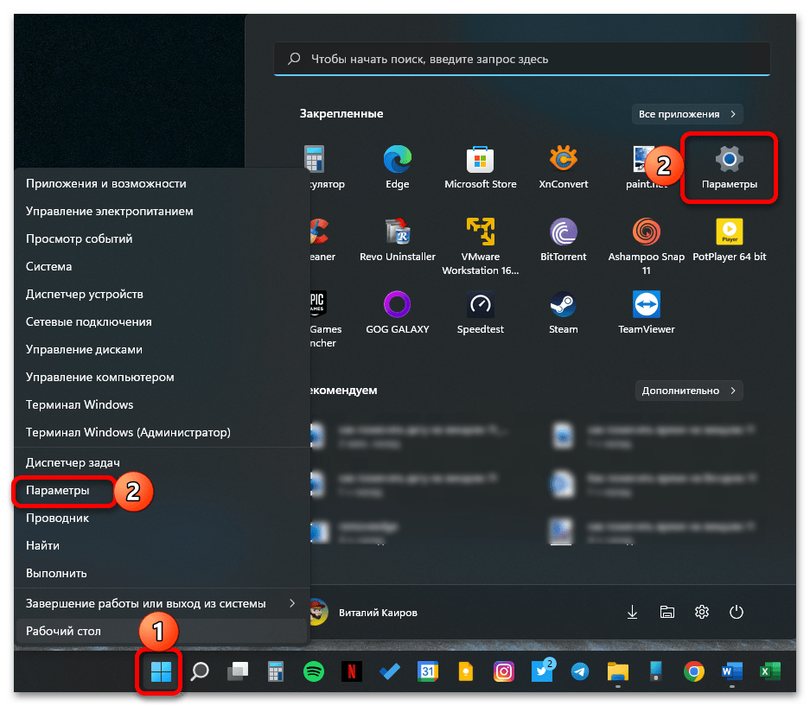
Task: Launch the Speedtest app
Action: coord(480,313)
